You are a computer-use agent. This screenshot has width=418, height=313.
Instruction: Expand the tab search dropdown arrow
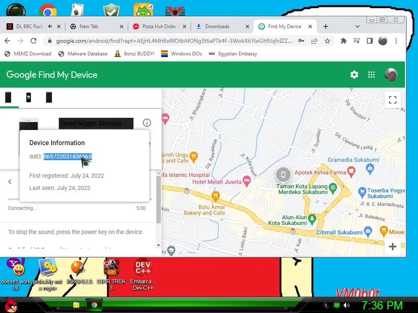358,26
